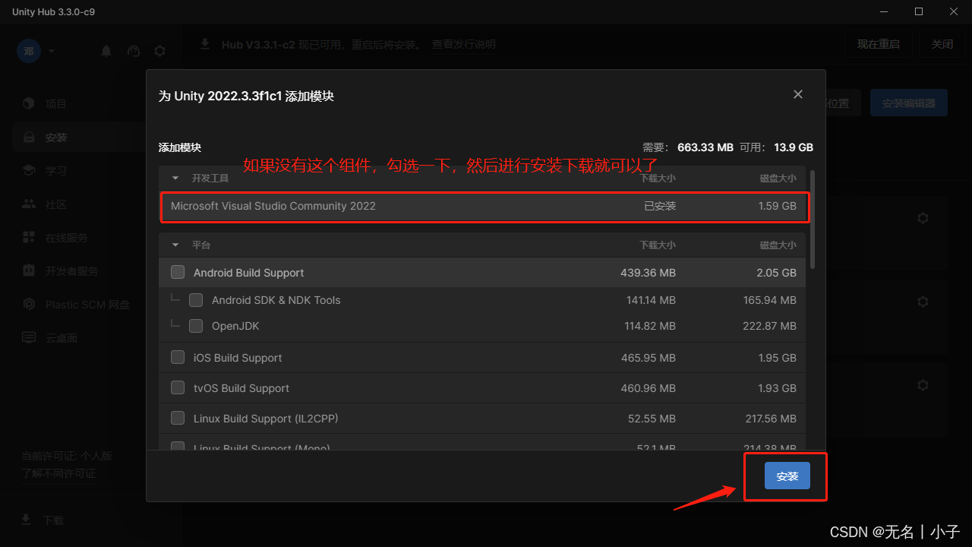Click the 云桌面 monitor icon

(x=29, y=337)
